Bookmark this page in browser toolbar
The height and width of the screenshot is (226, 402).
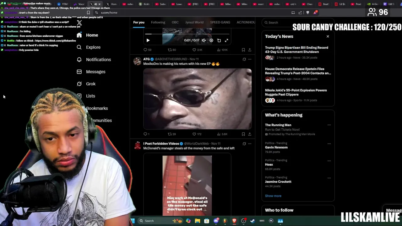(88, 13)
